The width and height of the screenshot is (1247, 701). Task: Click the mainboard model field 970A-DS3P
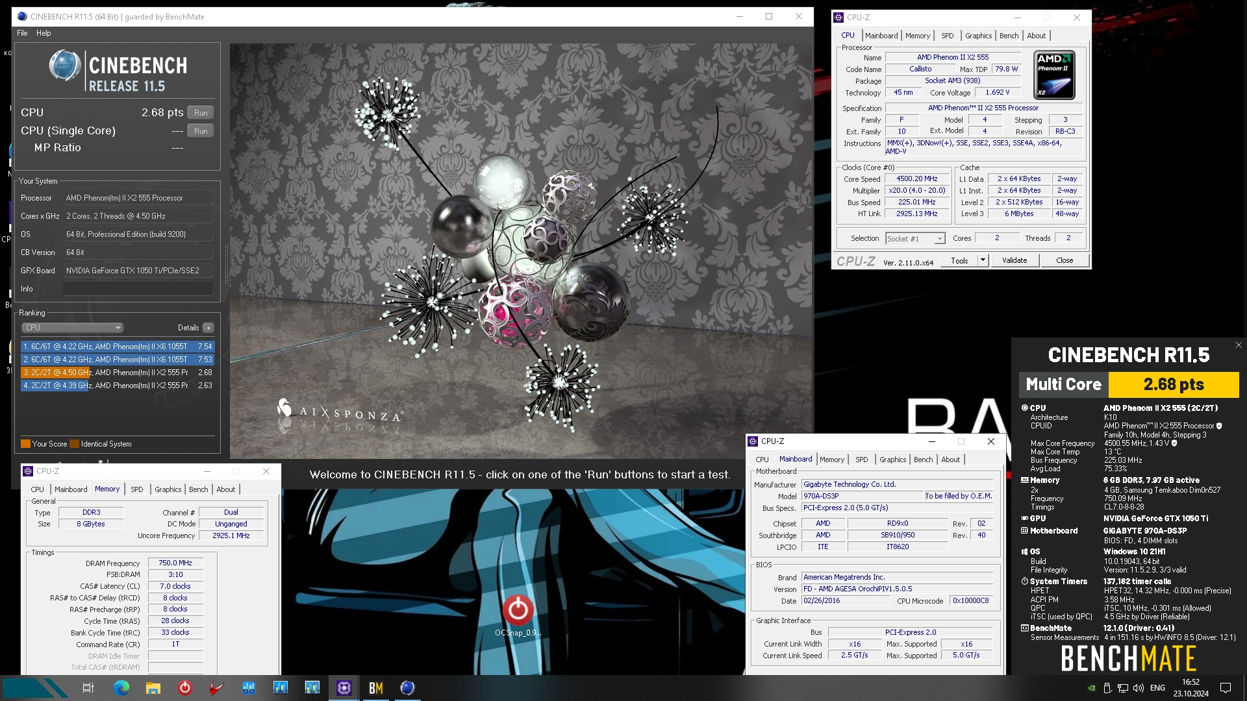click(863, 496)
